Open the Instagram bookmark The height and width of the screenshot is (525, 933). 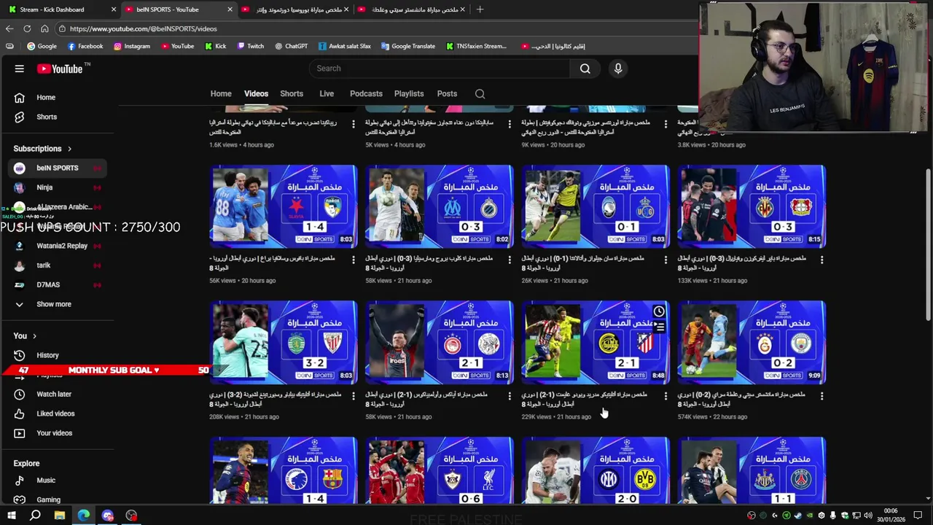click(132, 46)
